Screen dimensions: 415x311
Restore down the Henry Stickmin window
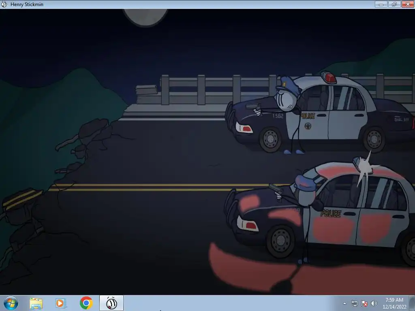pyautogui.click(x=394, y=4)
